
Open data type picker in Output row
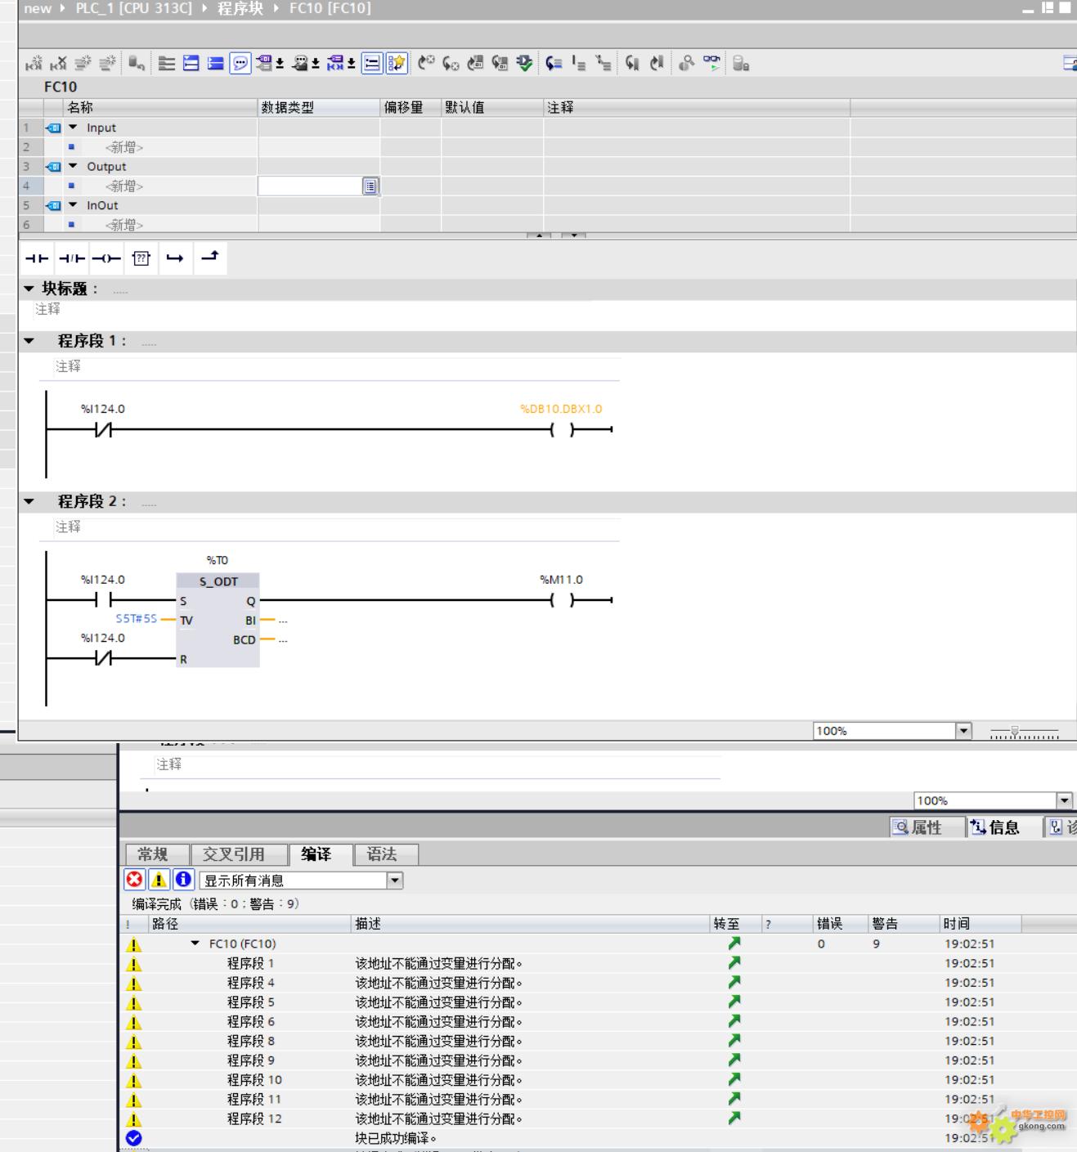pos(370,186)
